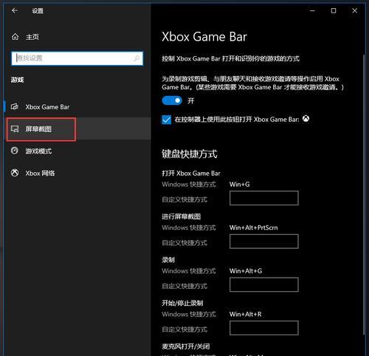Screen dimensions: 369x356
Task: Click custom shortcut box for 开始/停止录制
Action: click(x=264, y=328)
